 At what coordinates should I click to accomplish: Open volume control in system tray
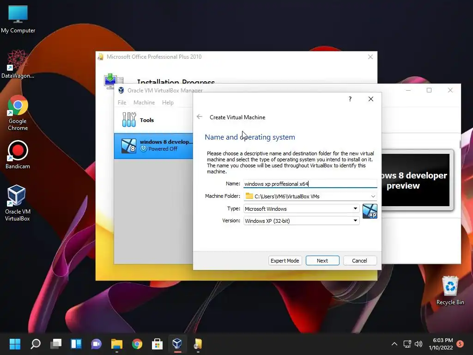(418, 344)
